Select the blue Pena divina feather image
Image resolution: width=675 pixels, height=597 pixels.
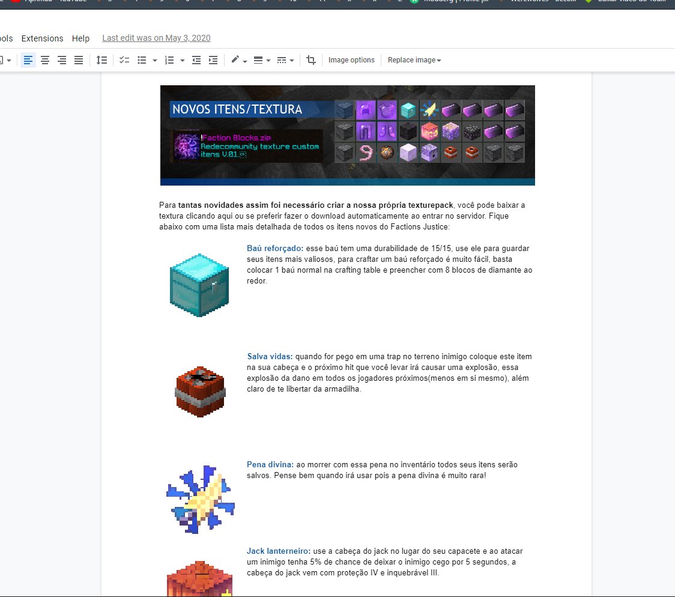pyautogui.click(x=200, y=500)
